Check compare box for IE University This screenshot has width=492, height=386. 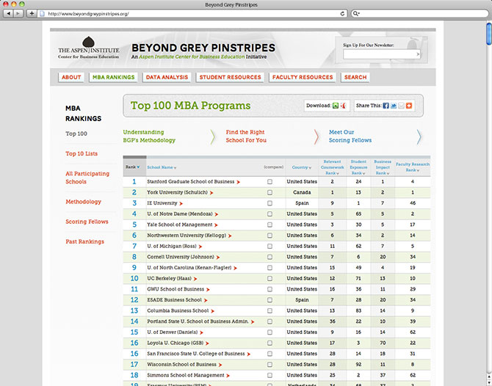[x=269, y=203]
